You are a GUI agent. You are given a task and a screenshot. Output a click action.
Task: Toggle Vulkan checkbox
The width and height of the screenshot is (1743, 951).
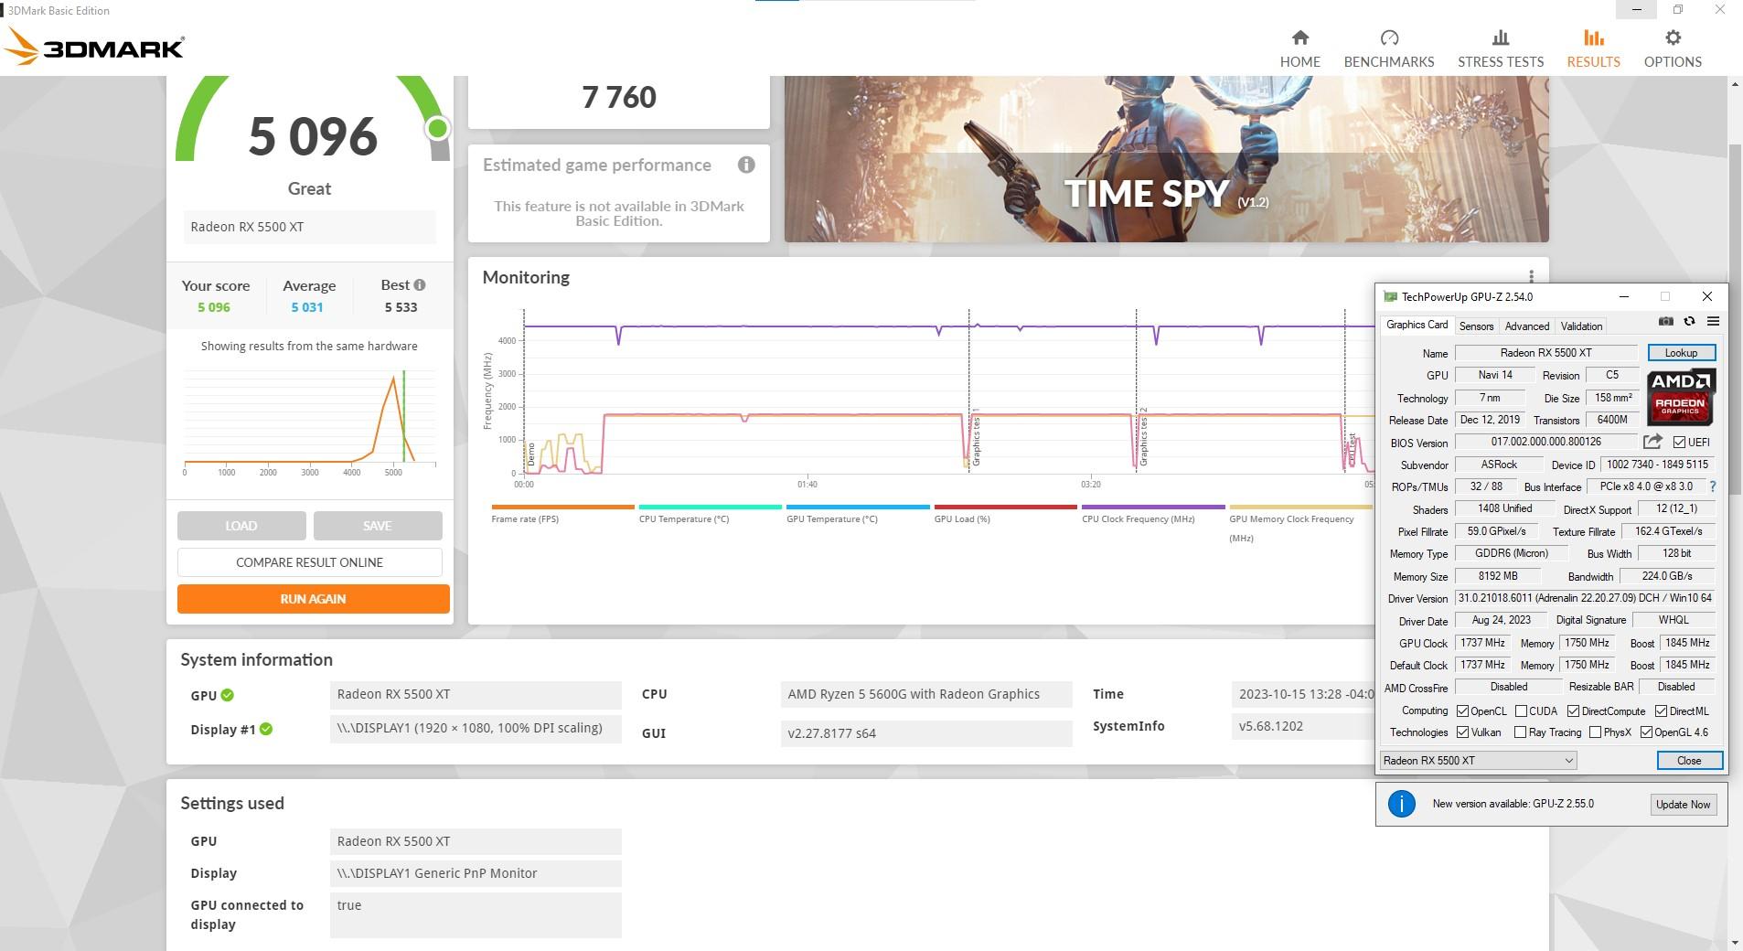point(1462,732)
